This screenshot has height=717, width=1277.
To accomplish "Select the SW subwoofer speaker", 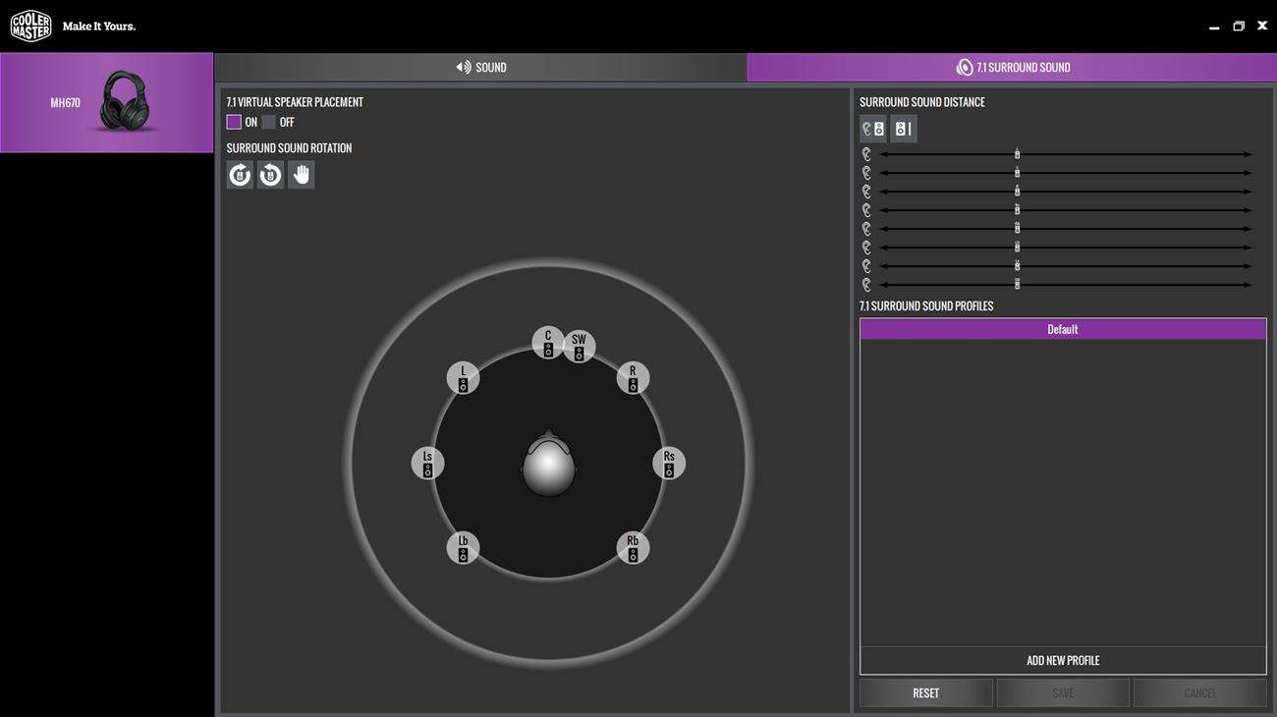I will [x=579, y=347].
